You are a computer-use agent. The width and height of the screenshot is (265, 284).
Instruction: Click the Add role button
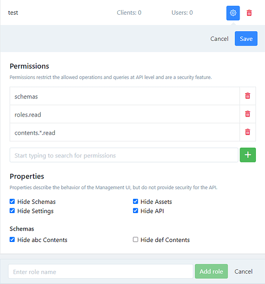[211, 272]
